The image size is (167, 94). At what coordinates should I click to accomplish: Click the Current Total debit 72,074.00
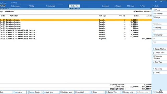tap(134, 87)
